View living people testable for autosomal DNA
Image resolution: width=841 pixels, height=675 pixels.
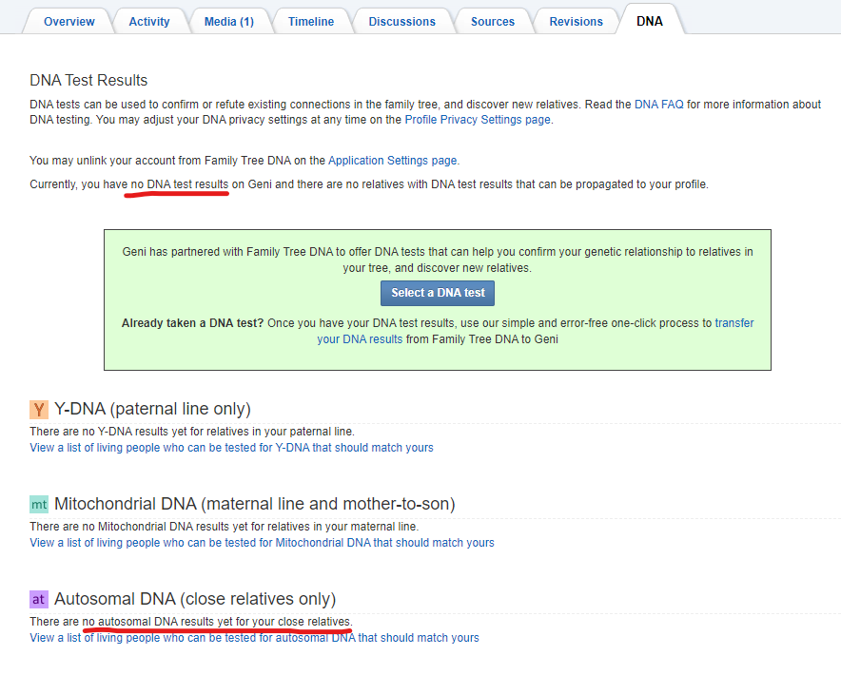coord(254,638)
